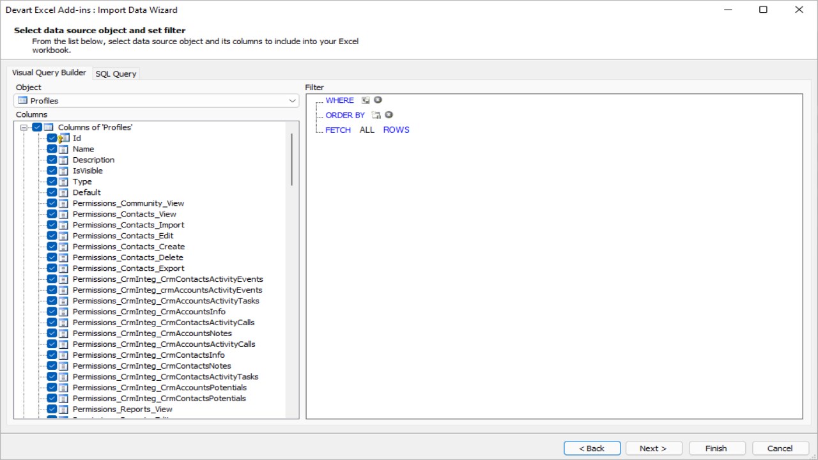
Task: Switch to the Visual Query Builder tab
Action: [x=49, y=73]
